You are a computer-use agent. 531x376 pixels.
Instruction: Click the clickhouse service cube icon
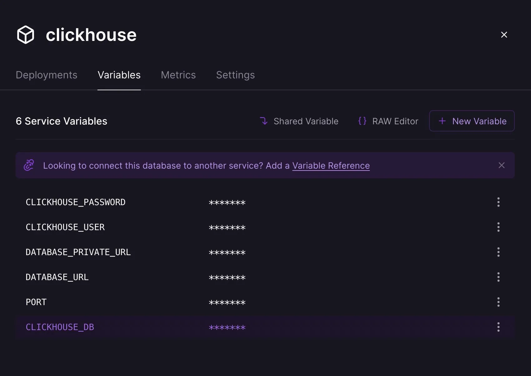(26, 35)
